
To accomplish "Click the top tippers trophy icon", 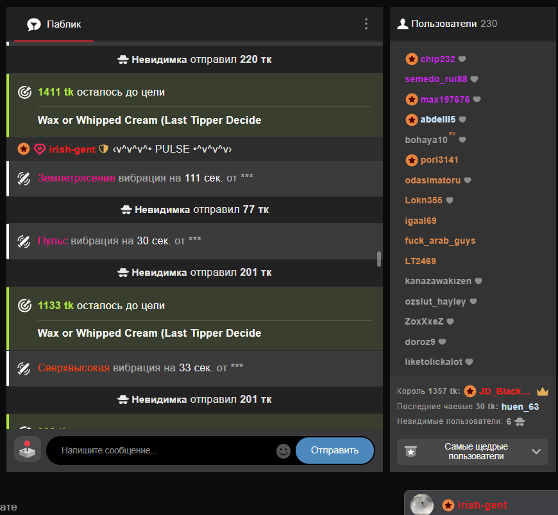I will (x=411, y=452).
